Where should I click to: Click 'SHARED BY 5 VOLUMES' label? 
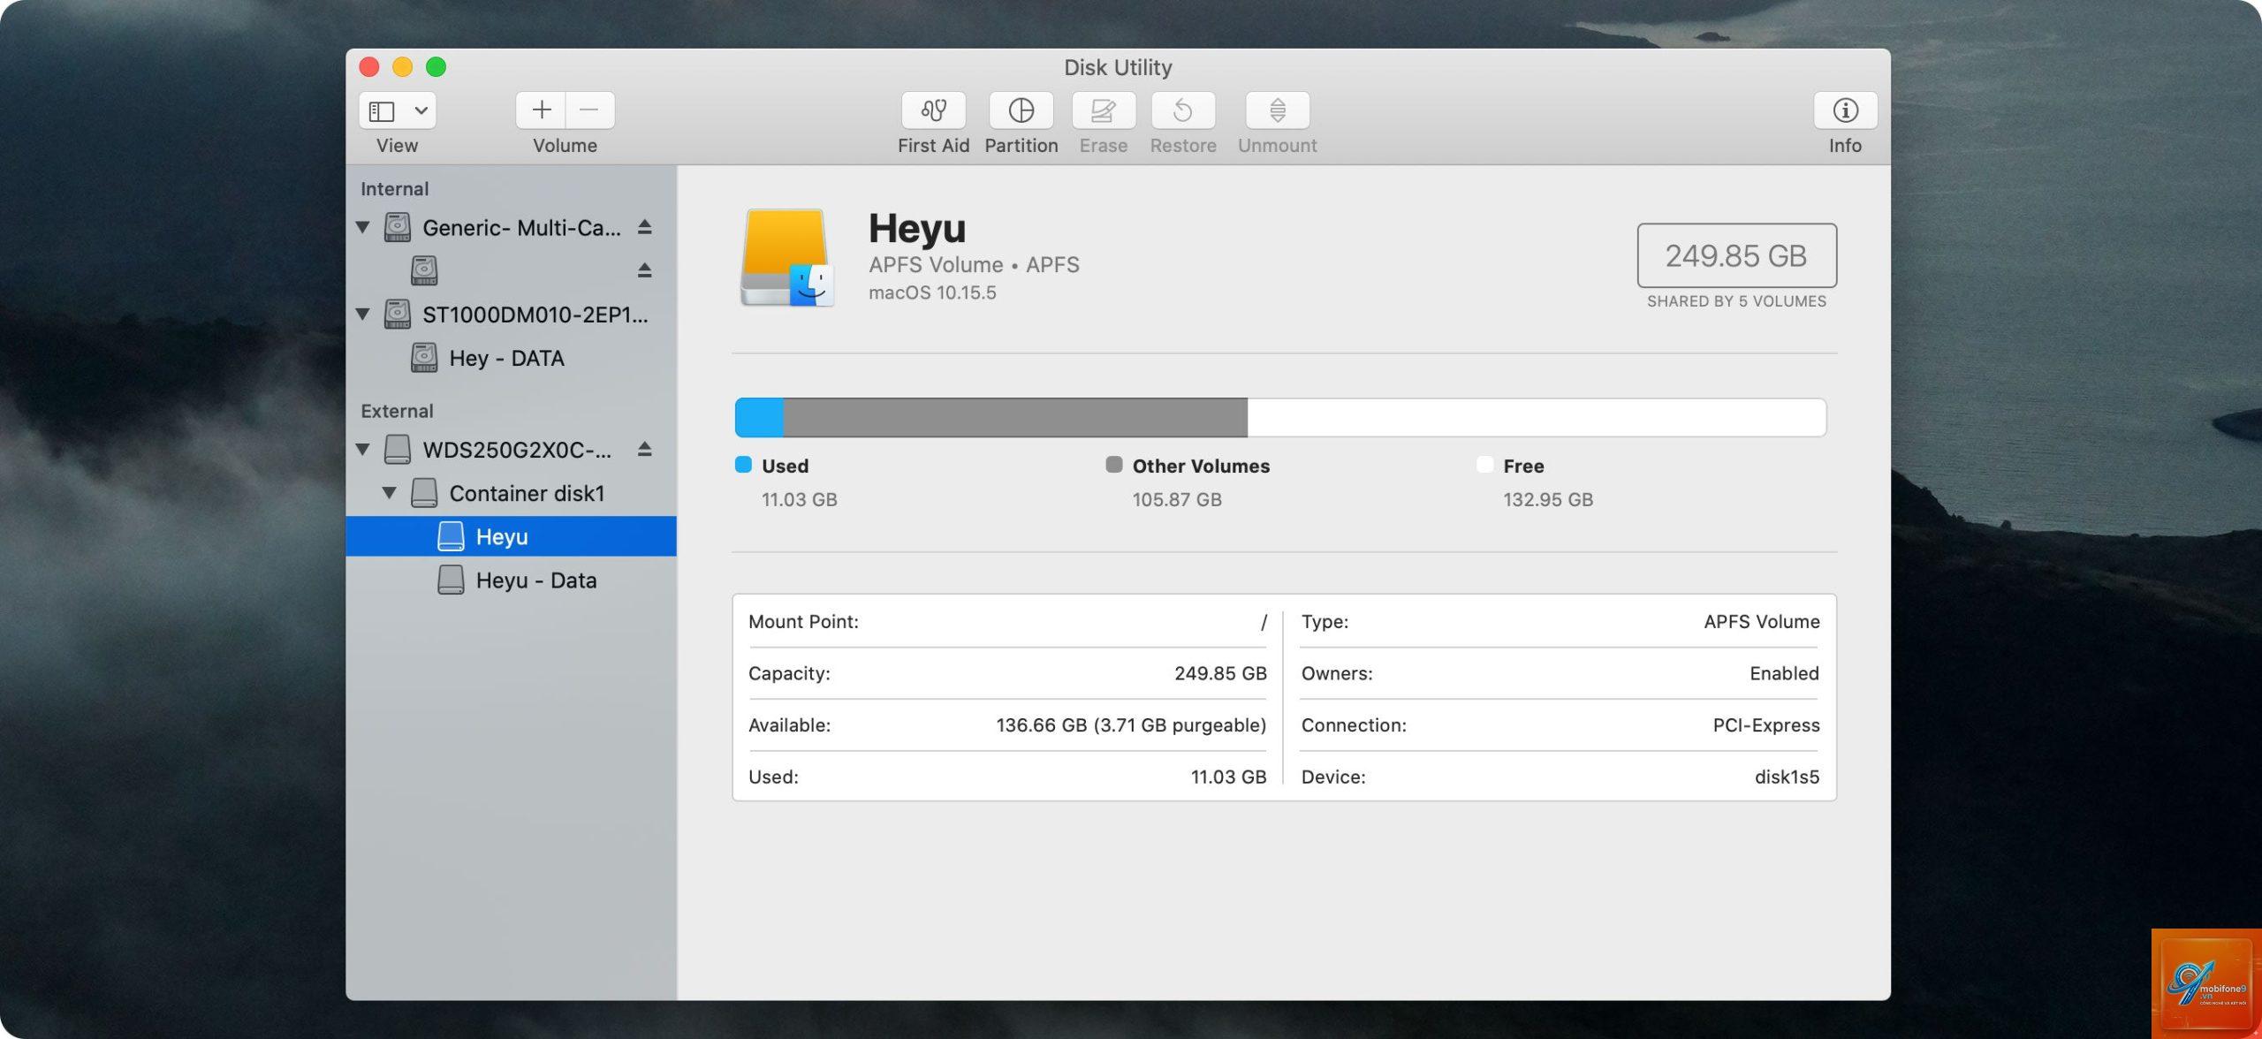pyautogui.click(x=1736, y=301)
